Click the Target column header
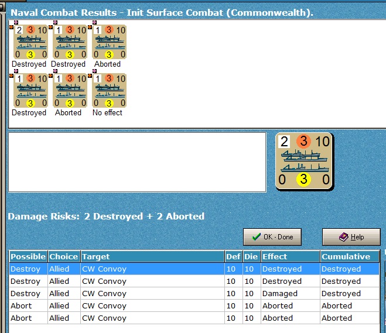 [152, 256]
